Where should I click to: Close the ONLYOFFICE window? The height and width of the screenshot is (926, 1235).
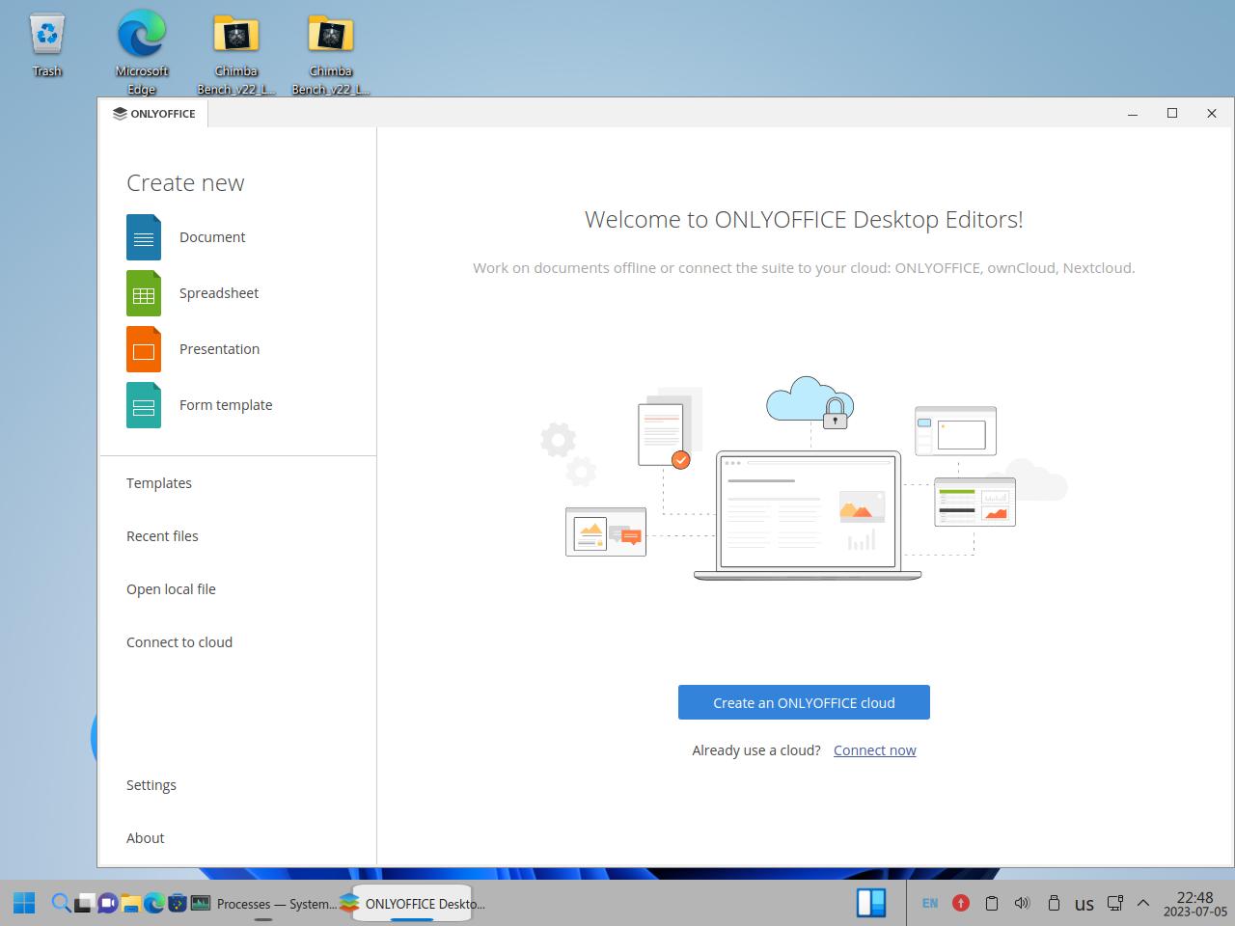(1212, 114)
